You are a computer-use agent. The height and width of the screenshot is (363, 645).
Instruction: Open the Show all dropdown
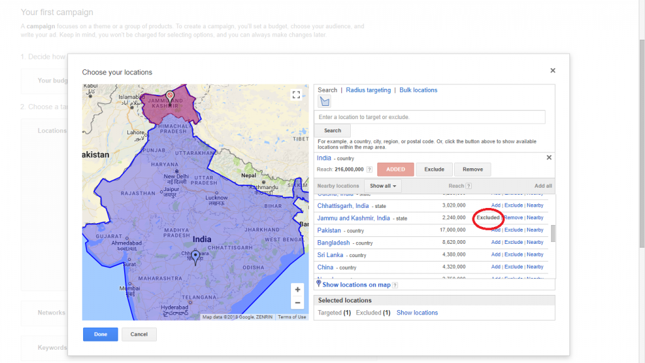[383, 186]
